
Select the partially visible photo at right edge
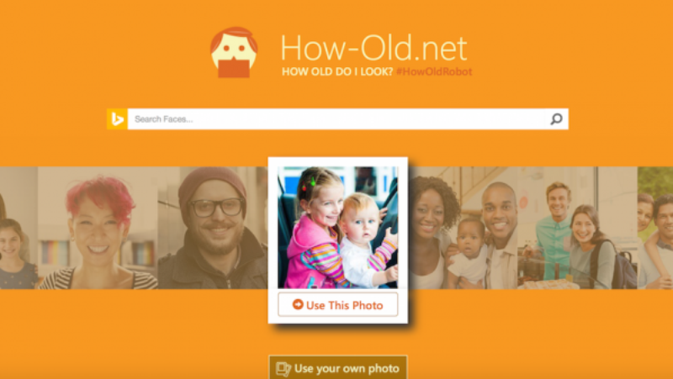[655, 228]
